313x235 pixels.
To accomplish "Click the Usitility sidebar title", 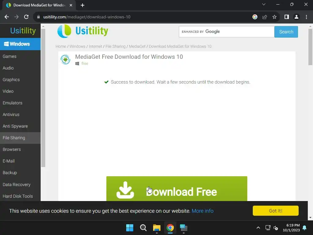I will [x=23, y=31].
